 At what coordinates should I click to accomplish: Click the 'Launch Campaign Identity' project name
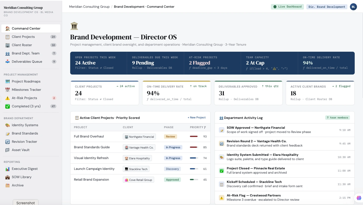pyautogui.click(x=94, y=169)
